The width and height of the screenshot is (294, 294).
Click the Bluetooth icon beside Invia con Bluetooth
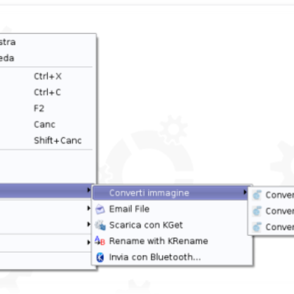click(x=100, y=257)
